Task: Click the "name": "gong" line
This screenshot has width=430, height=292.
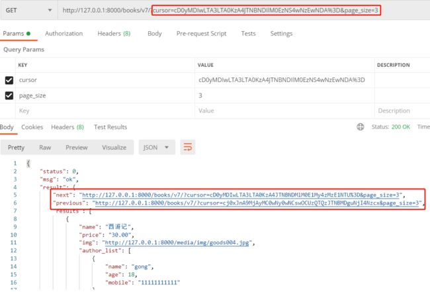Action: pyautogui.click(x=130, y=266)
